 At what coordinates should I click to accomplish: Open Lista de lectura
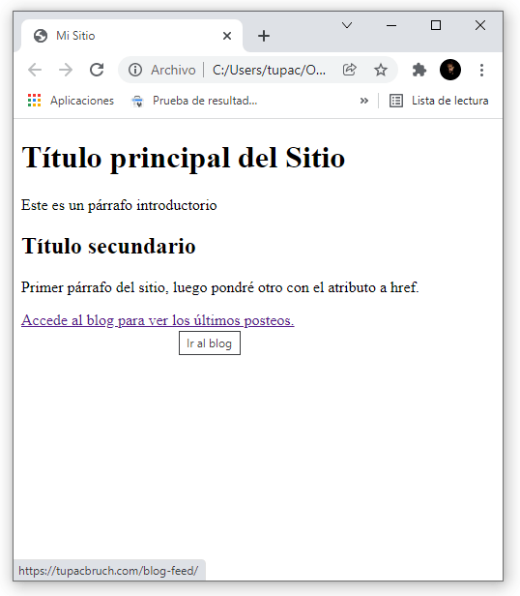pos(439,101)
